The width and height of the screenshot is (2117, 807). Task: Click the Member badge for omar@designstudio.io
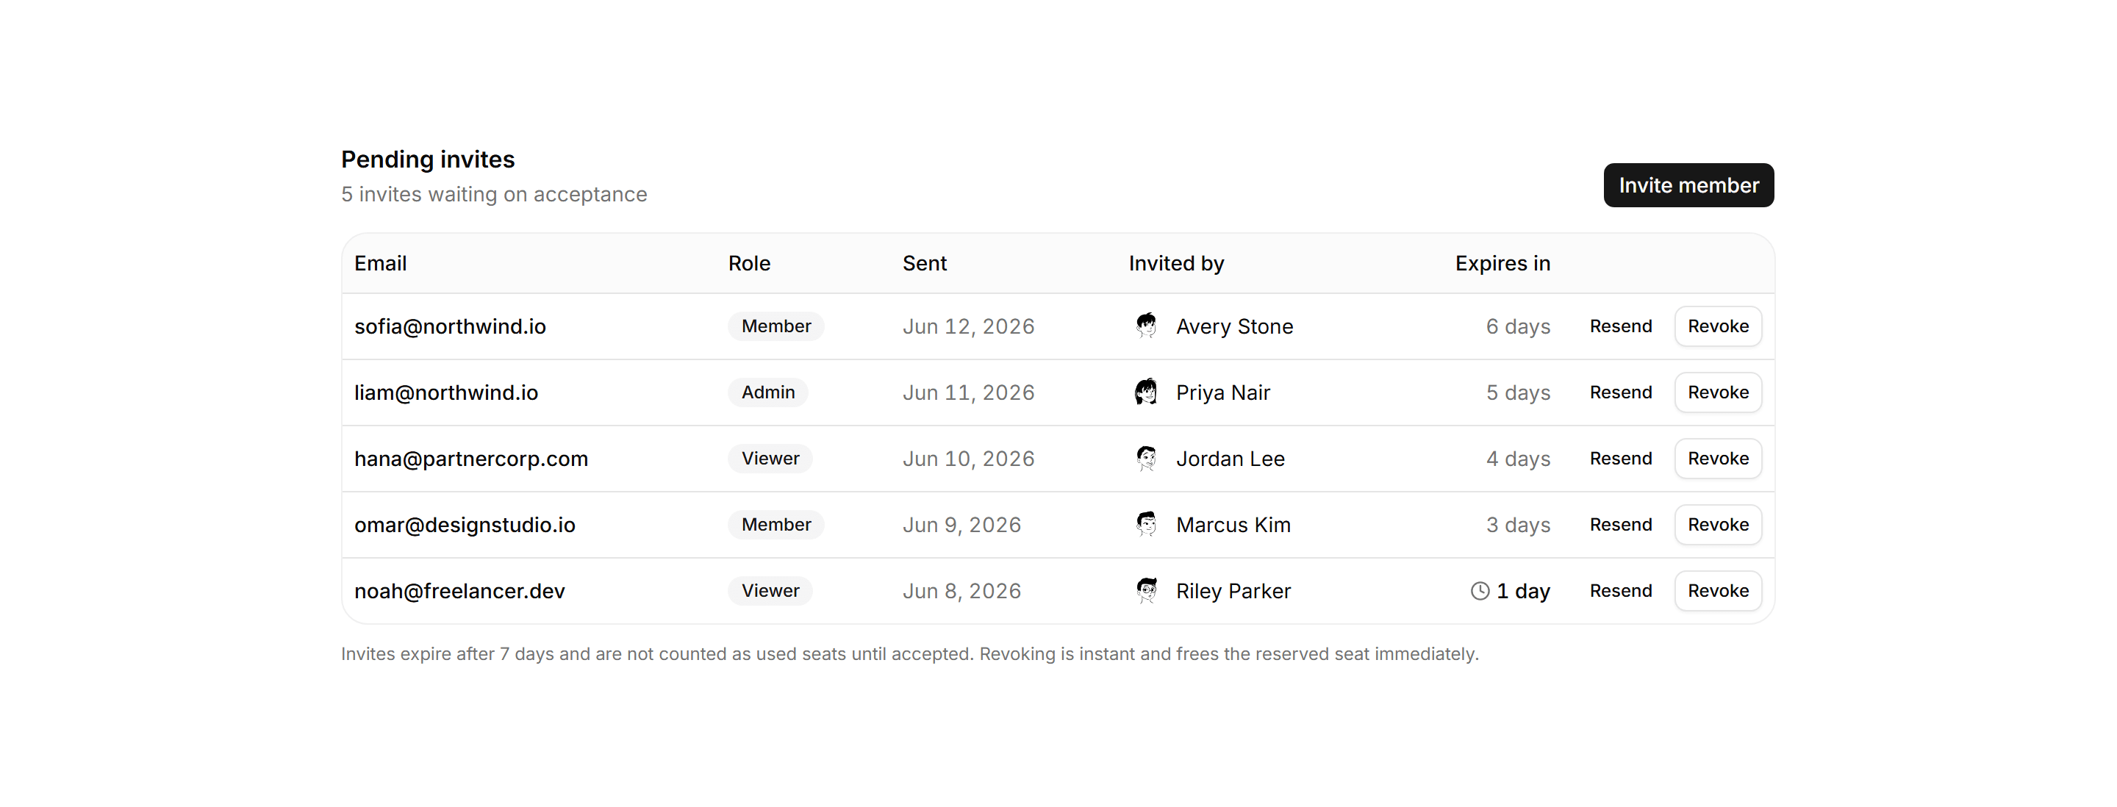(x=775, y=524)
